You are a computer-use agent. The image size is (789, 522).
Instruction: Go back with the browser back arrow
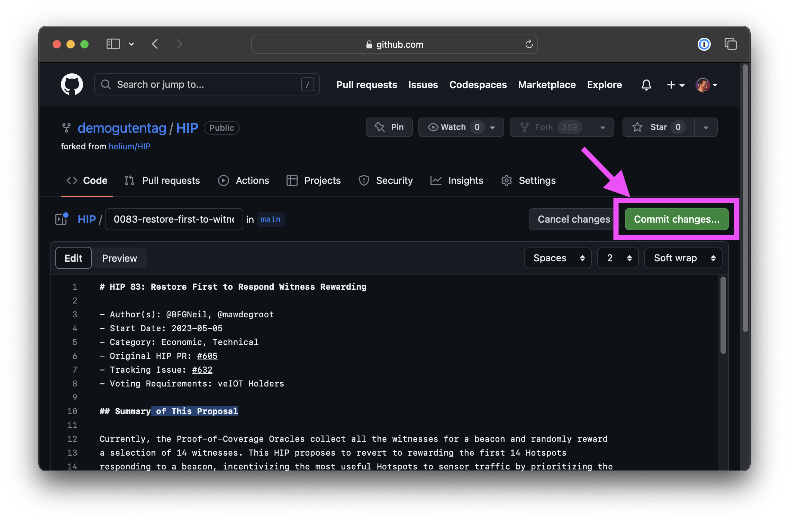[x=155, y=44]
